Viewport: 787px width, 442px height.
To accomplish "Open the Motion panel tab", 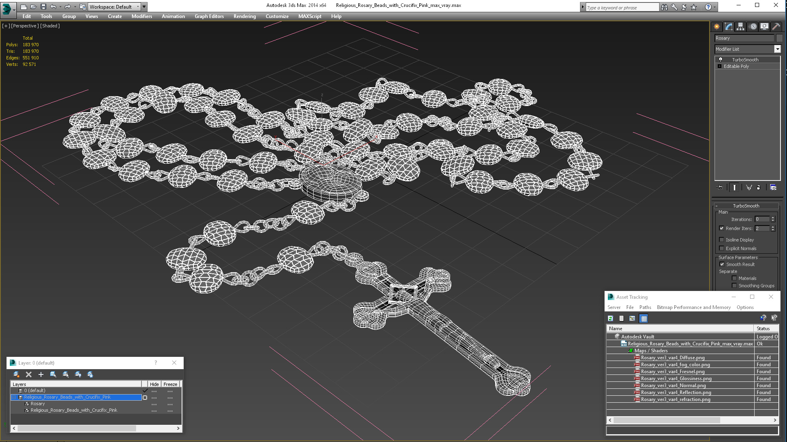I will coord(753,27).
